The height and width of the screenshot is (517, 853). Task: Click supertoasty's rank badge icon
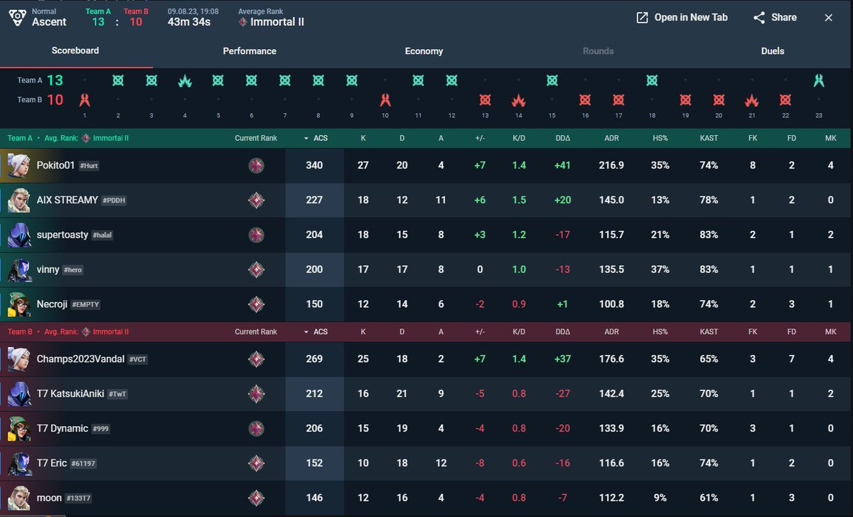click(256, 235)
